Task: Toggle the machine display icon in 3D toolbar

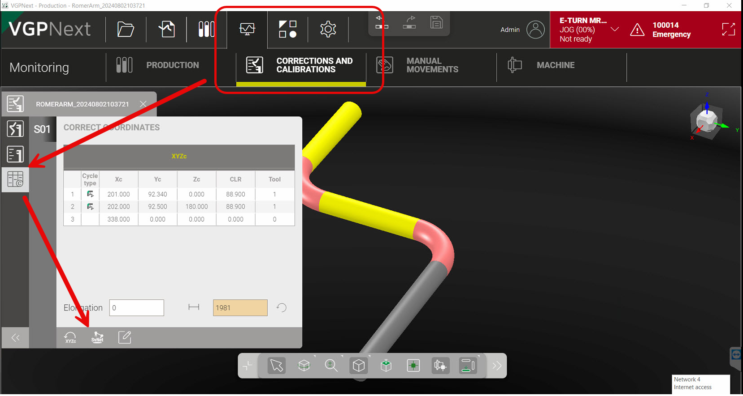Action: click(440, 366)
